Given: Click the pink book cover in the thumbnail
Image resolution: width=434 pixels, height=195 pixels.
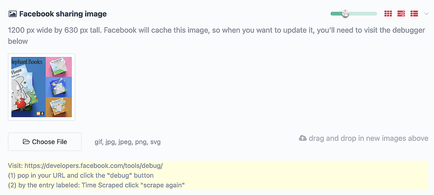Looking at the screenshot, I should point(59,67).
